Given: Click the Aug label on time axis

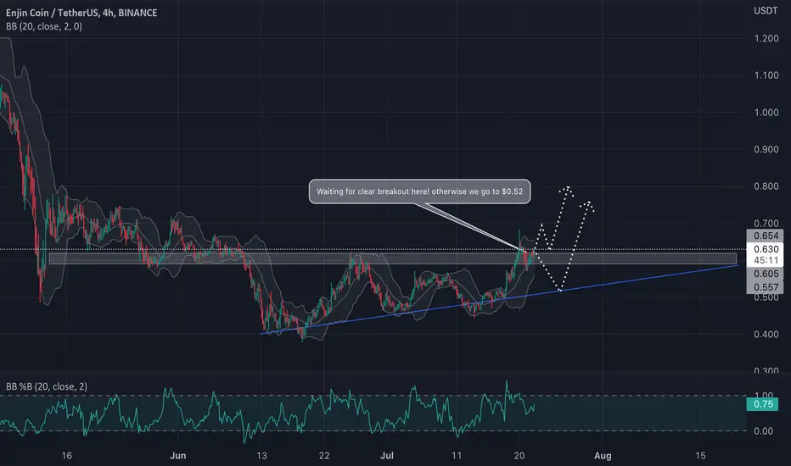Looking at the screenshot, I should (603, 456).
